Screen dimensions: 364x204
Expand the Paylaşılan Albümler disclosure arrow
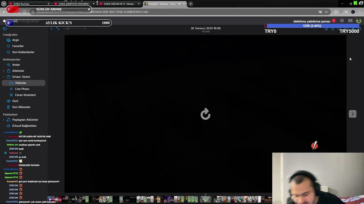pyautogui.click(x=4, y=120)
